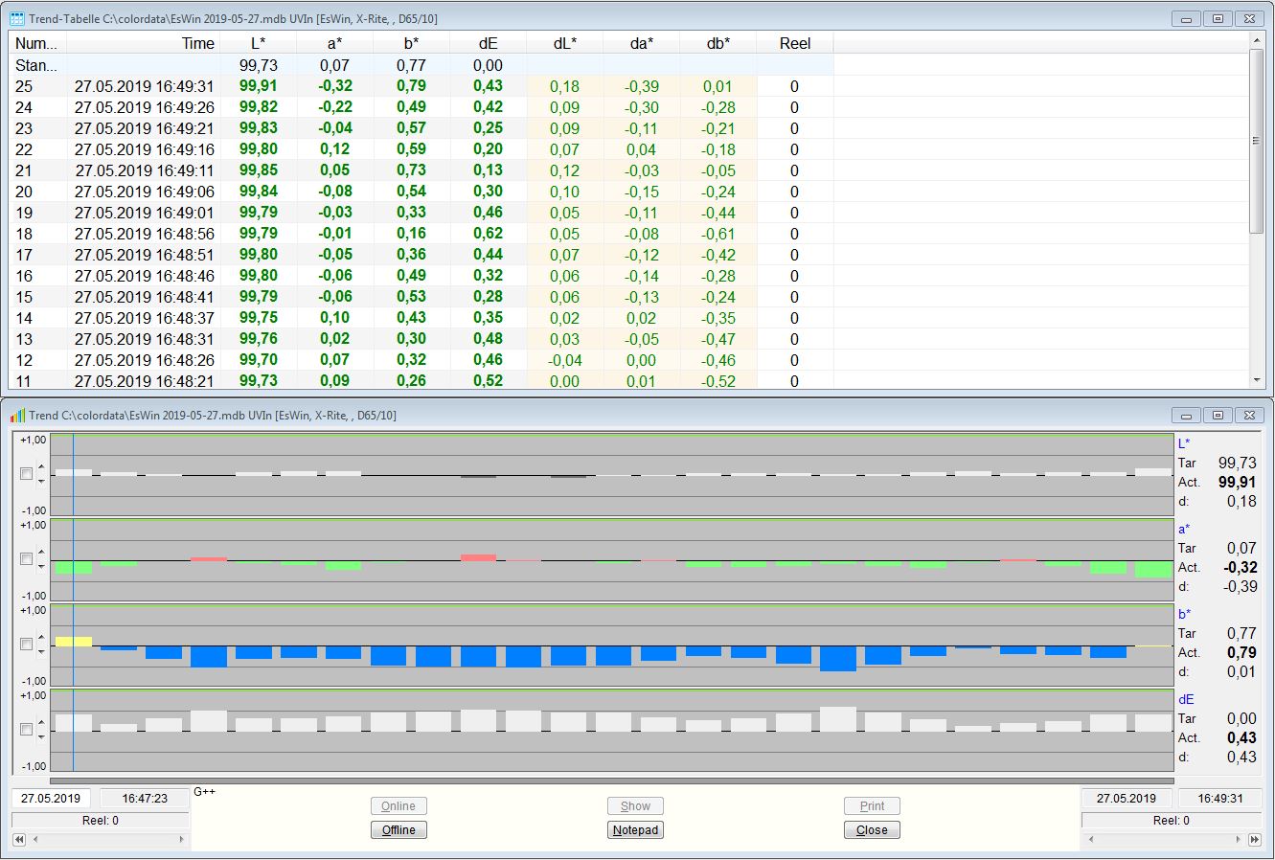Click Trend chart window title bar icon
The height and width of the screenshot is (860, 1275).
pos(16,415)
